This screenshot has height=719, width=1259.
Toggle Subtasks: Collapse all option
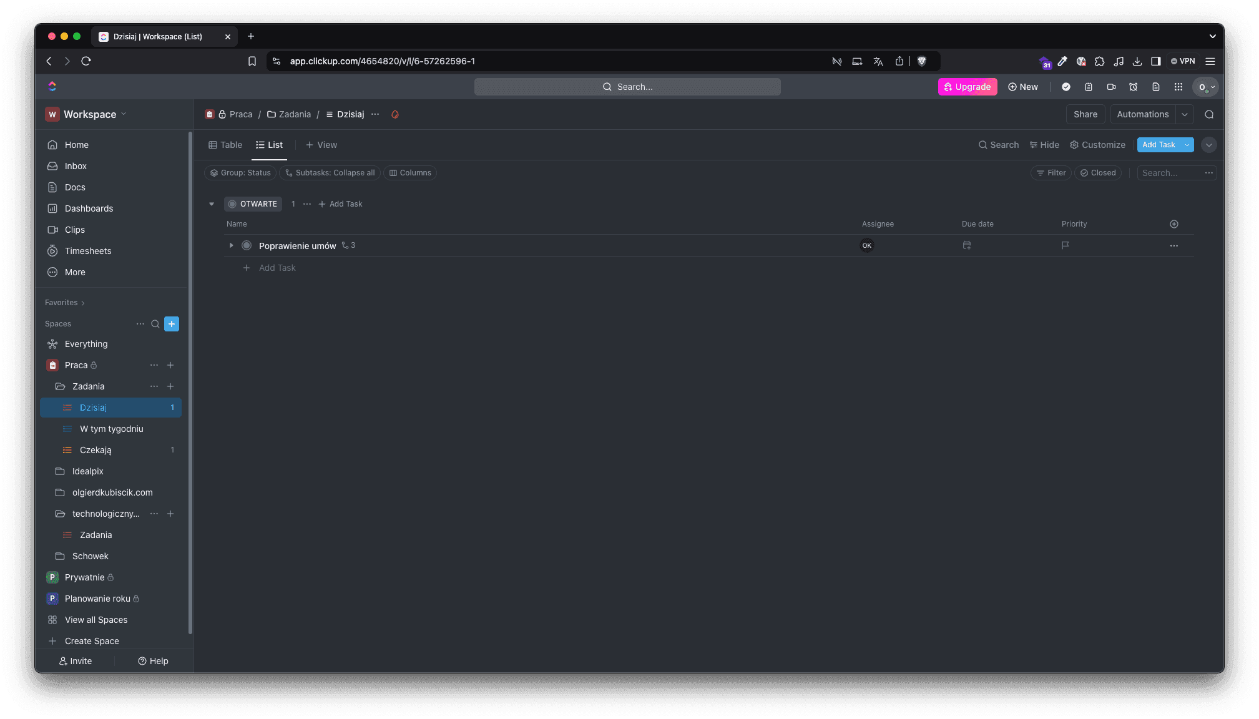pyautogui.click(x=330, y=173)
